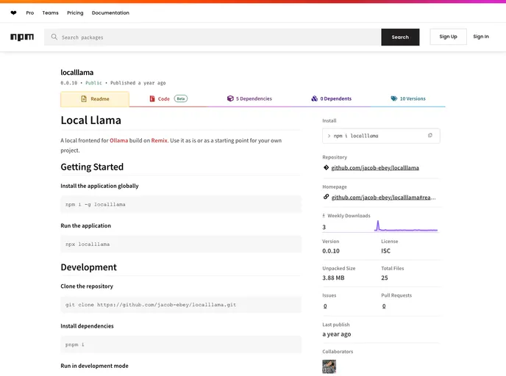Click the 'Local Llama' heading
Screen dimensions: 506x376
click(x=90, y=120)
